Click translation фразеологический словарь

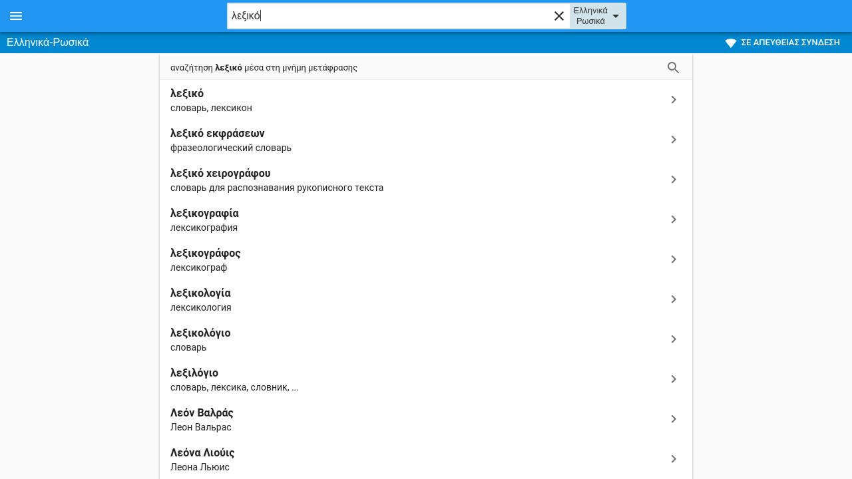click(231, 148)
